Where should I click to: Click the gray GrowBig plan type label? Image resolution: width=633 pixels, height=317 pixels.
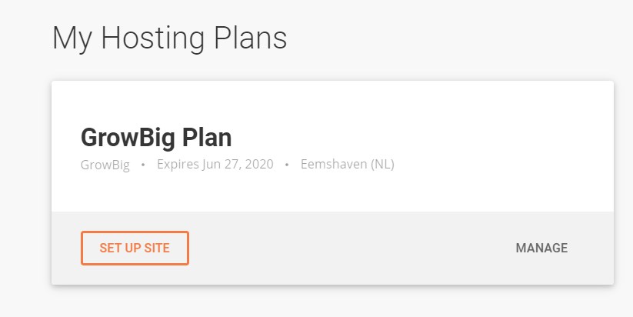pos(105,165)
